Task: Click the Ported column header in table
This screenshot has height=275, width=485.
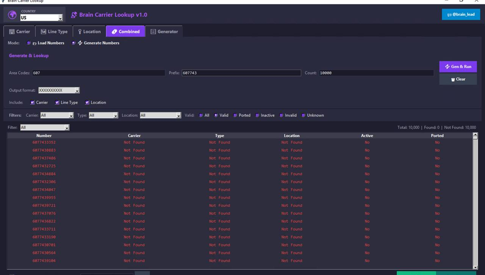Action: [437, 135]
